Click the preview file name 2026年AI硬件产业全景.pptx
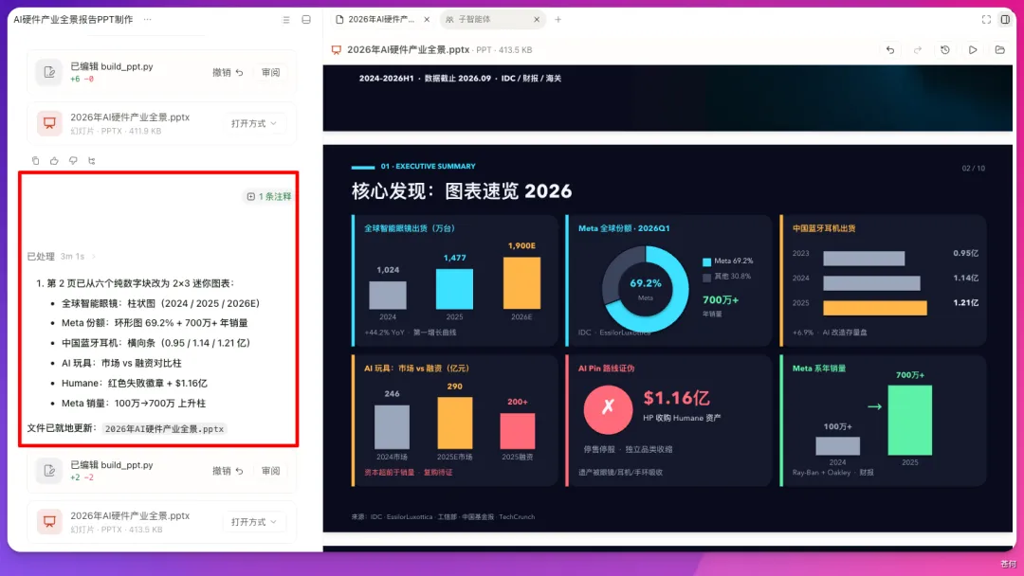1024x576 pixels. (x=408, y=49)
